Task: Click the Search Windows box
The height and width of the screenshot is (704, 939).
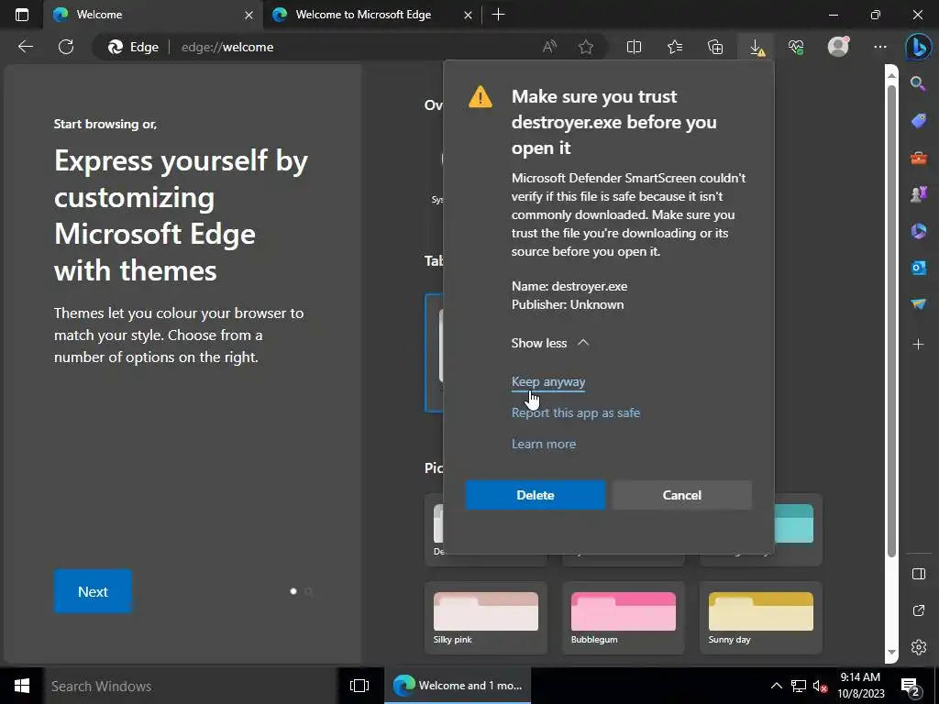Action: tap(191, 686)
